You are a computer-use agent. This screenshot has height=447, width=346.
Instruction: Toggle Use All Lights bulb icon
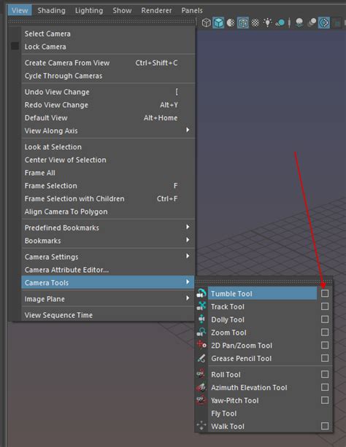tap(267, 23)
